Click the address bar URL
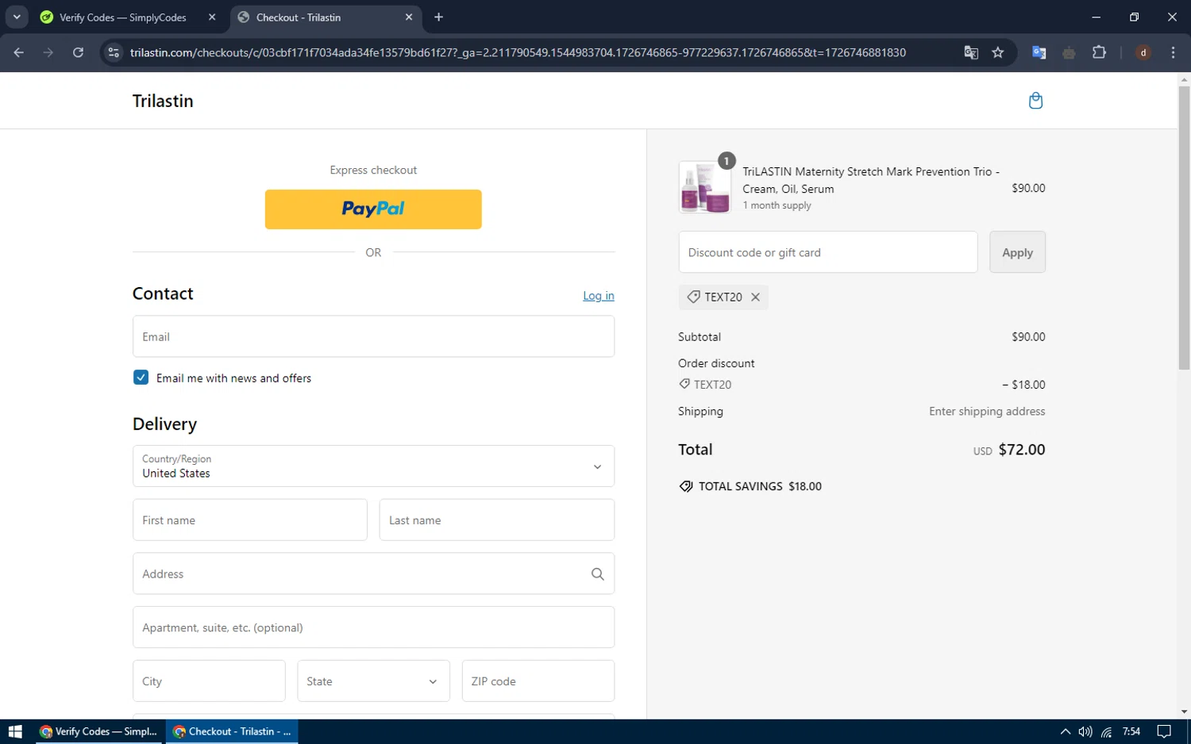 (x=518, y=52)
